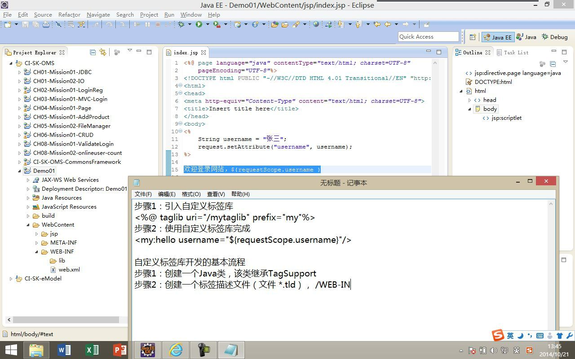Open Excel from the taskbar

click(x=92, y=350)
